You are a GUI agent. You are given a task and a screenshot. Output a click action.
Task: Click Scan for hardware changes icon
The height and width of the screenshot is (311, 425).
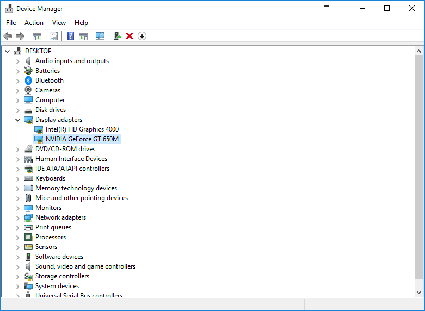coord(100,36)
